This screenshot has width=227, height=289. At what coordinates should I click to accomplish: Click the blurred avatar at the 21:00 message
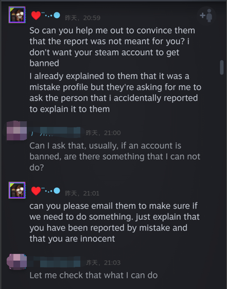17,131
